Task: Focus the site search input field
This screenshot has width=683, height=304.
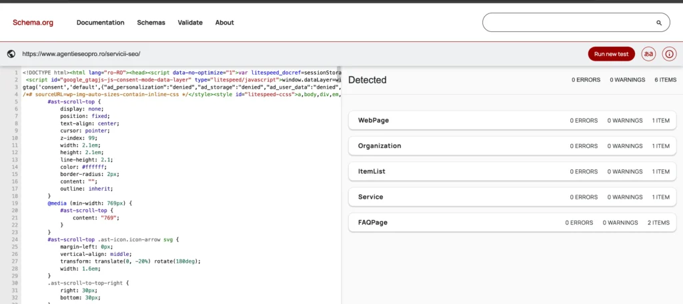Action: click(x=576, y=22)
